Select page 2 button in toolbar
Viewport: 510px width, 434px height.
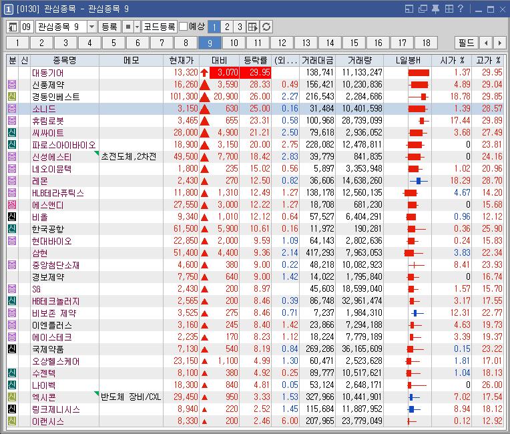tap(227, 27)
